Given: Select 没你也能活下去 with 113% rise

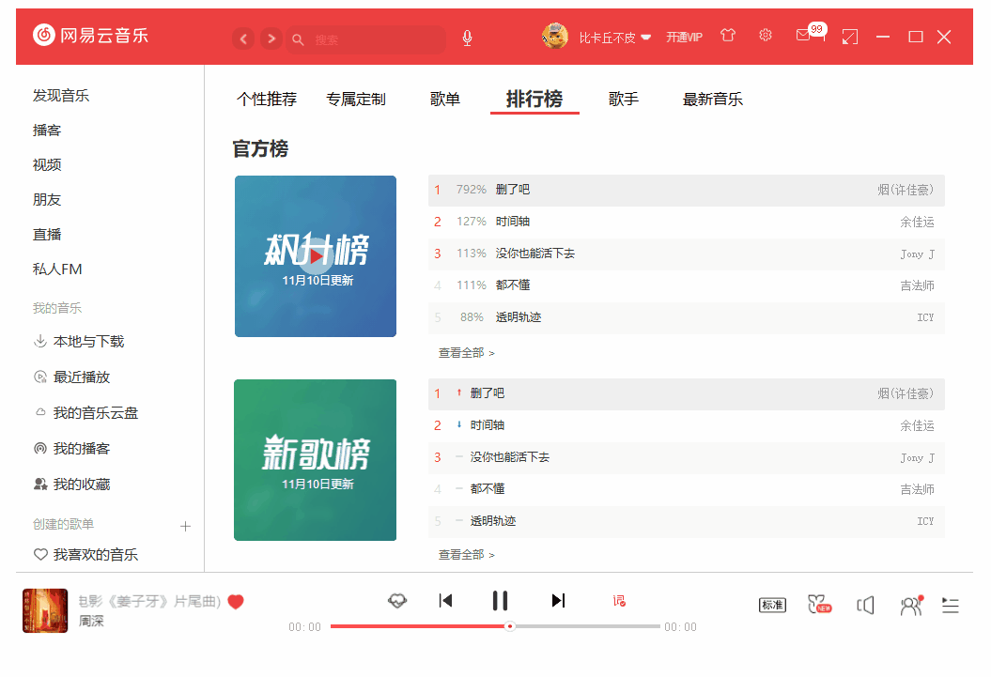Looking at the screenshot, I should pyautogui.click(x=687, y=254).
